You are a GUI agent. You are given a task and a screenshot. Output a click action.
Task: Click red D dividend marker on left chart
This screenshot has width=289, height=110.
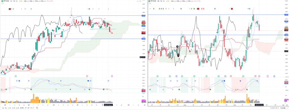[87, 76]
